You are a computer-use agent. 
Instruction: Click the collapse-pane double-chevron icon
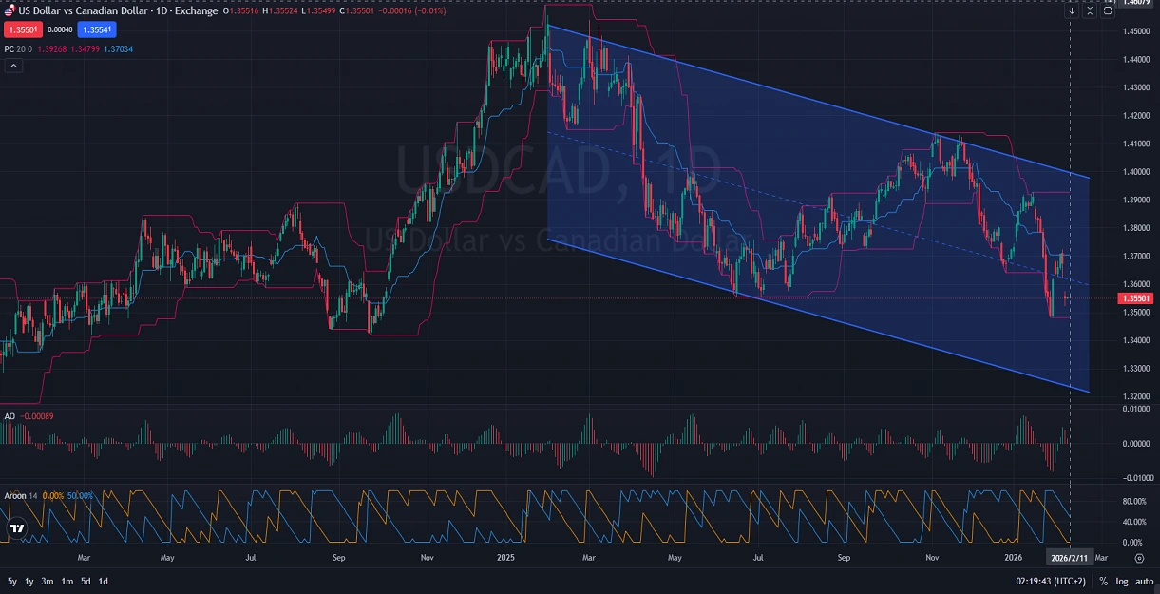pos(1090,10)
